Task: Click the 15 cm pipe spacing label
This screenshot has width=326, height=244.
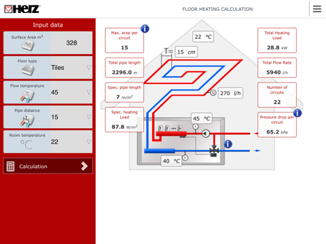Action: (187, 52)
